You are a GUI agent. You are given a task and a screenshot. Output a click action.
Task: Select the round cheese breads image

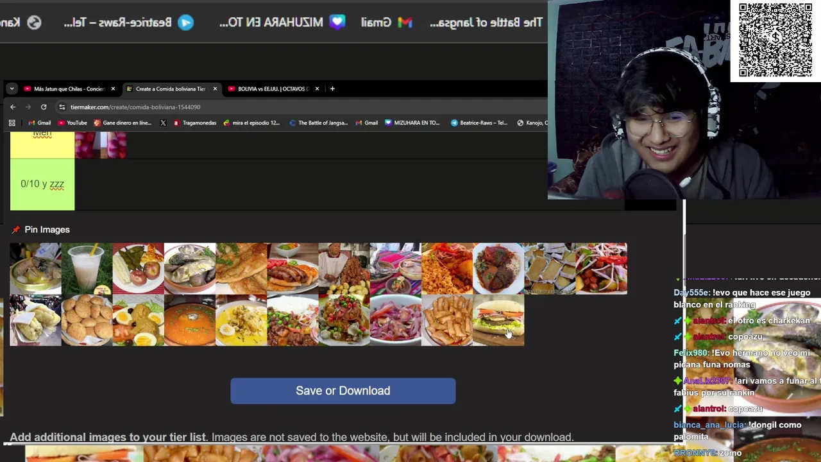click(87, 320)
